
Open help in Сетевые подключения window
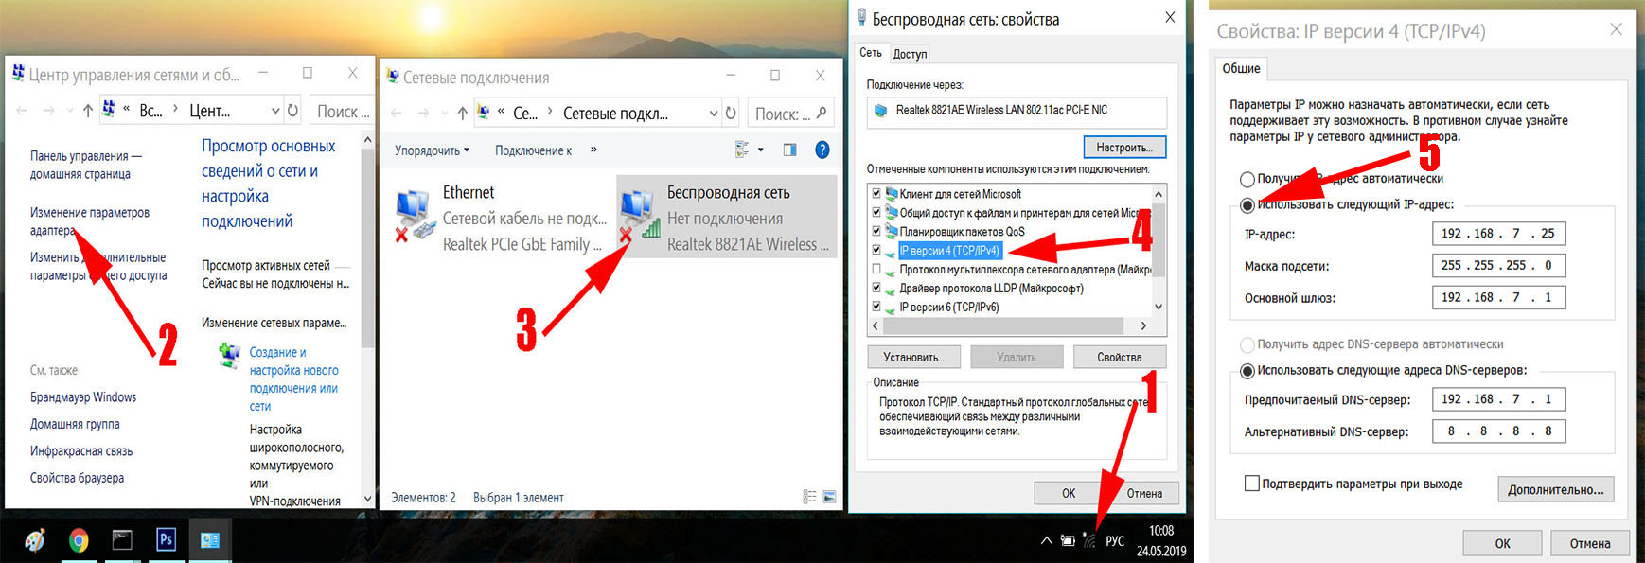(822, 150)
